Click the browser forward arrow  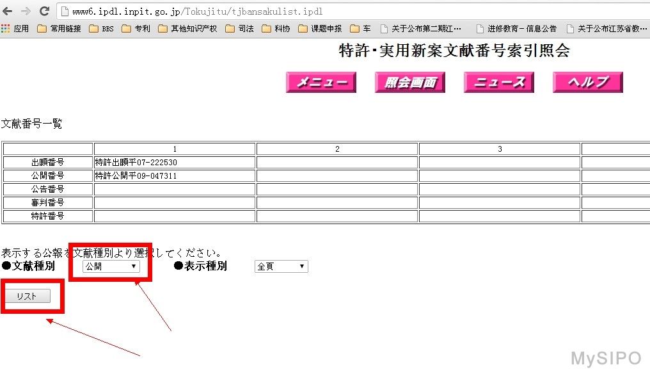tap(26, 12)
